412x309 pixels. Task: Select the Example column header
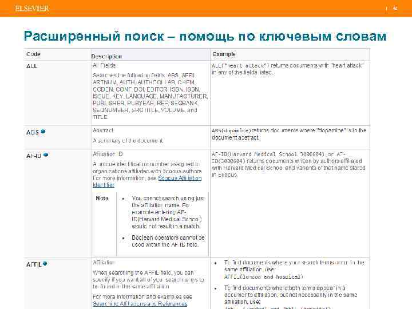[224, 54]
